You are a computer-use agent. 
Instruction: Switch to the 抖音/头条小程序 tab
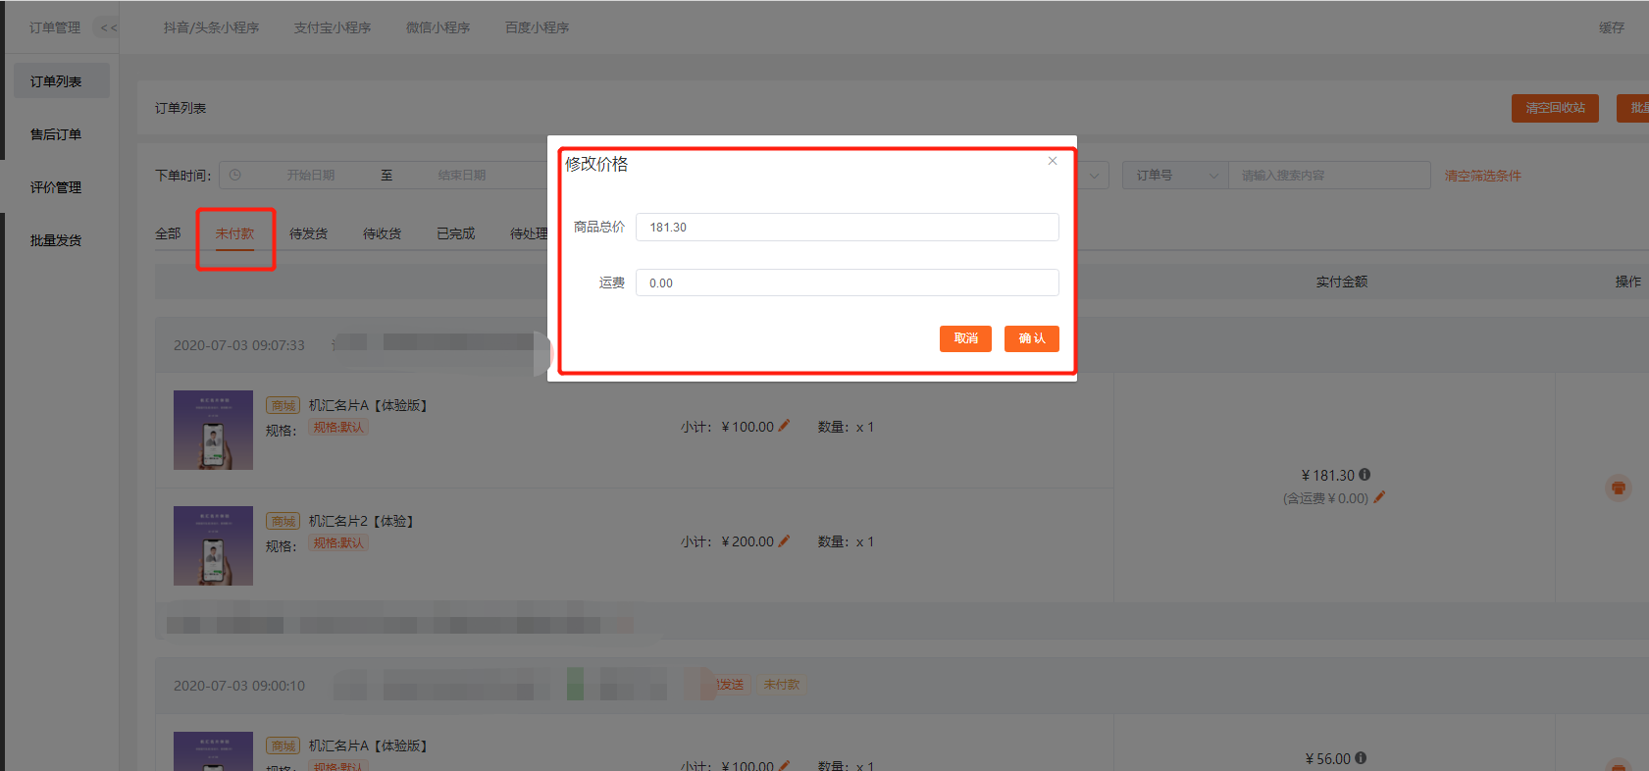point(211,27)
